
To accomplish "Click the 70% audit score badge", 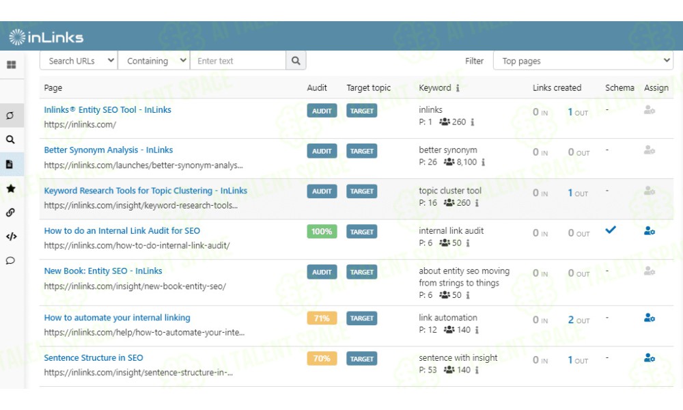I will pos(322,359).
